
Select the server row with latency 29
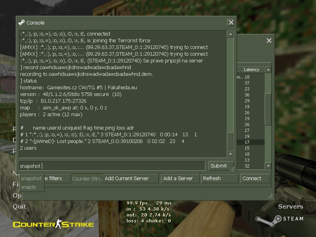click(251, 101)
